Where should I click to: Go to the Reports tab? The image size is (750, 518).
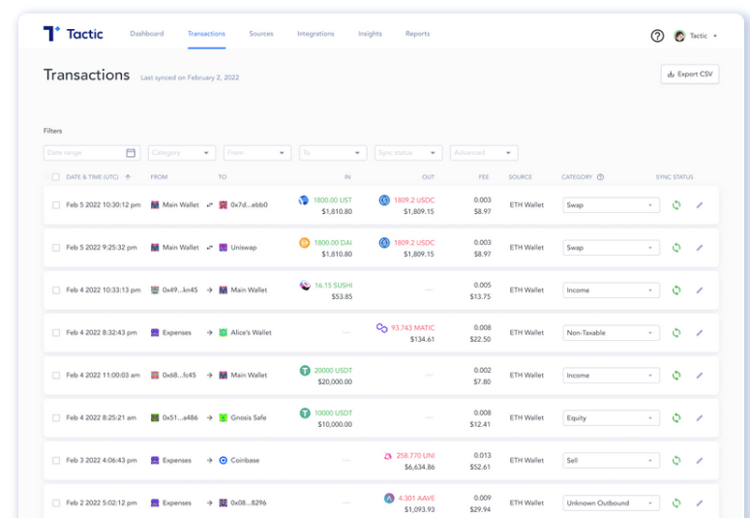pyautogui.click(x=417, y=34)
